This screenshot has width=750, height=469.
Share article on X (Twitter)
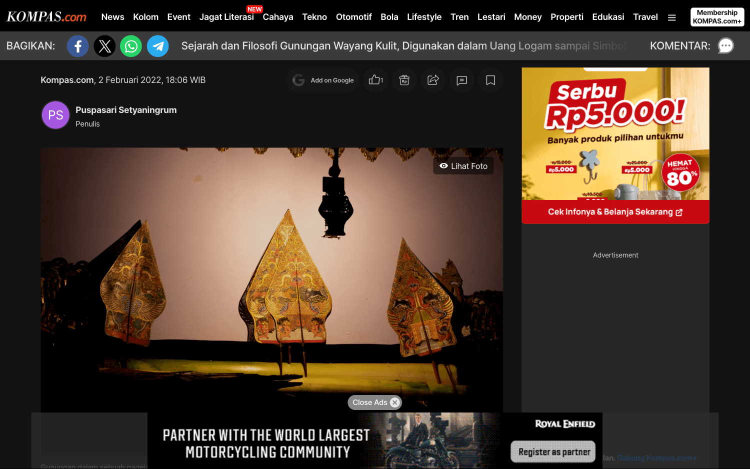click(105, 46)
